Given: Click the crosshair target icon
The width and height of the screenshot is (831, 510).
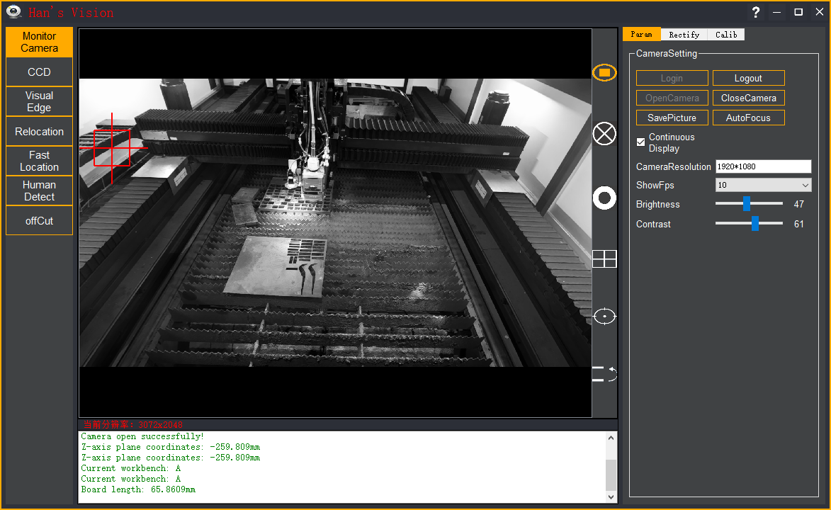Looking at the screenshot, I should pos(604,316).
